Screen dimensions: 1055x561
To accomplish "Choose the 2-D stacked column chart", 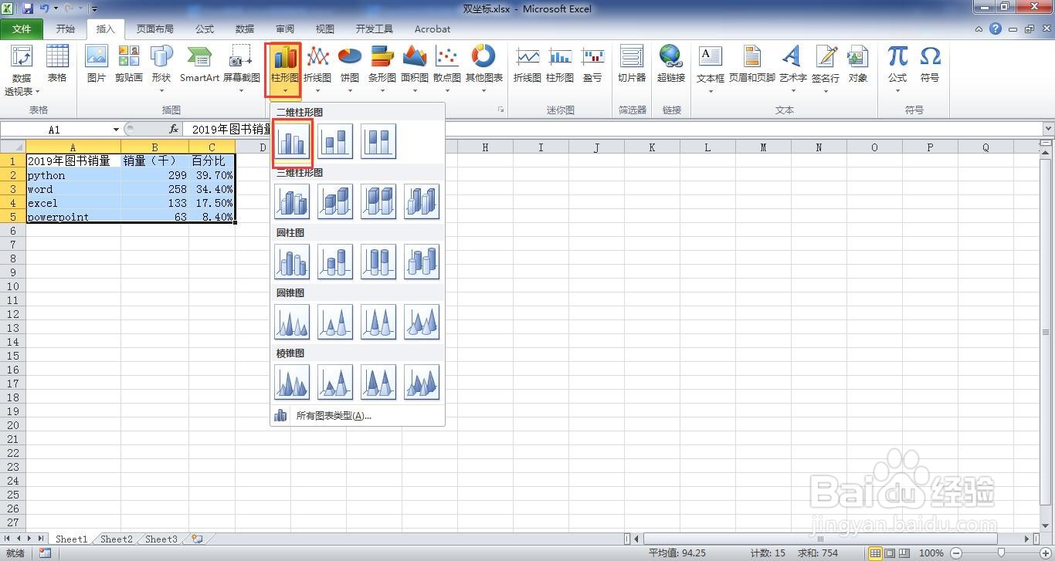I will click(x=335, y=141).
